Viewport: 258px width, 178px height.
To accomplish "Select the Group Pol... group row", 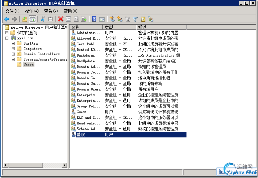I will pyautogui.click(x=129, y=106).
